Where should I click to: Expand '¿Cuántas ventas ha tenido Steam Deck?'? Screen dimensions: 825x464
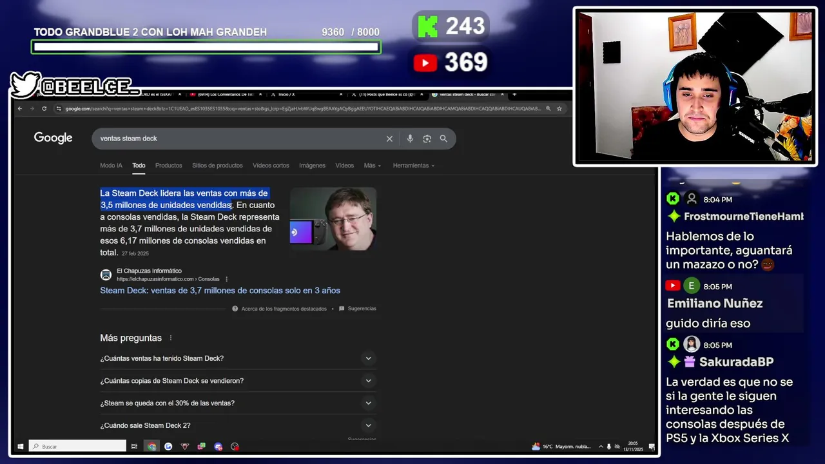[x=238, y=358]
